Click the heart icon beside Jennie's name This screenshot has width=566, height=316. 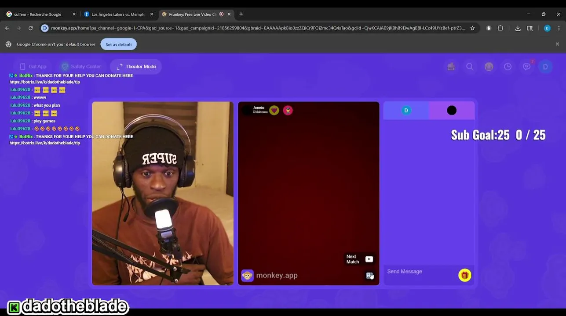tap(274, 111)
